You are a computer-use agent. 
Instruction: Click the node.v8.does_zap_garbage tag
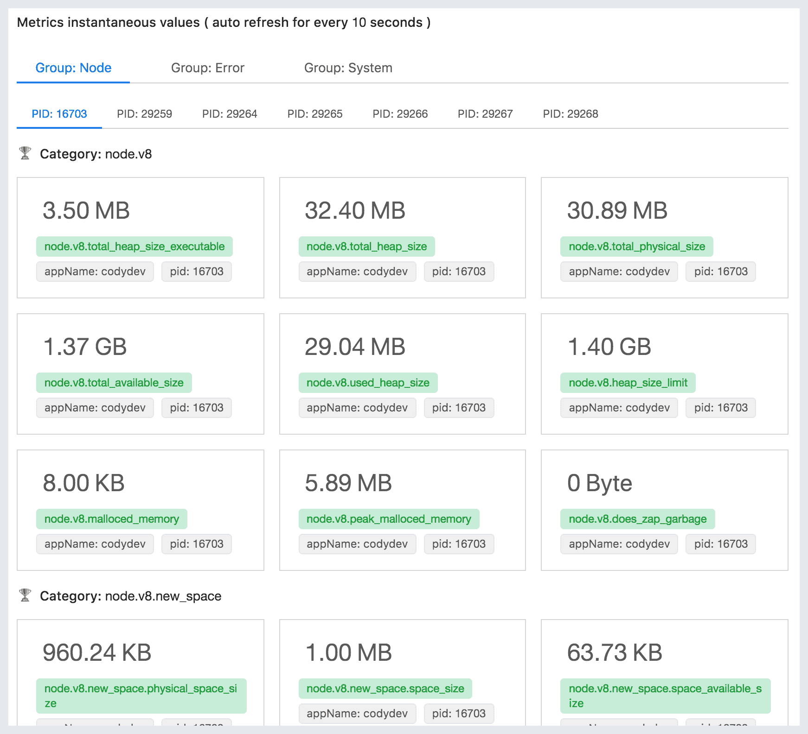(x=637, y=519)
